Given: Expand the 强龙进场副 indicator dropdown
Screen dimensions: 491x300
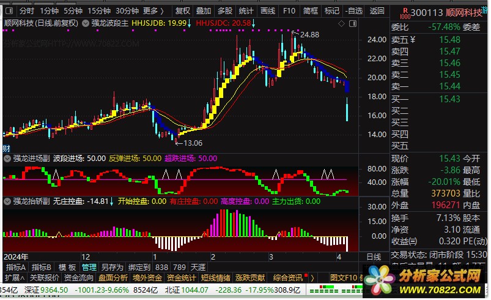Looking at the screenshot, I should coord(7,159).
